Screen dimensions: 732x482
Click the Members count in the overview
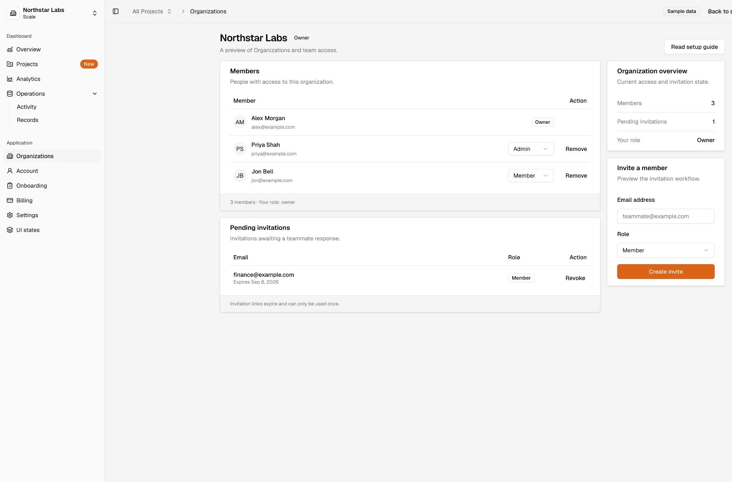pos(712,103)
